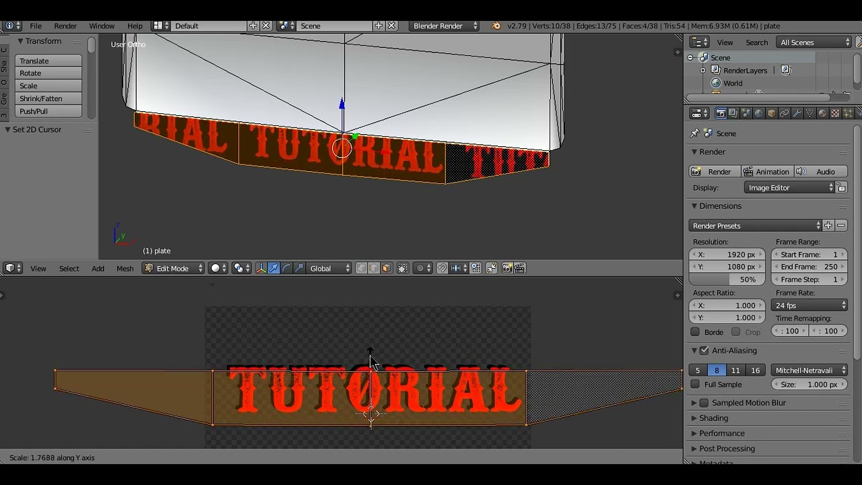The image size is (862, 485).
Task: Open the Help menu
Action: tap(135, 26)
